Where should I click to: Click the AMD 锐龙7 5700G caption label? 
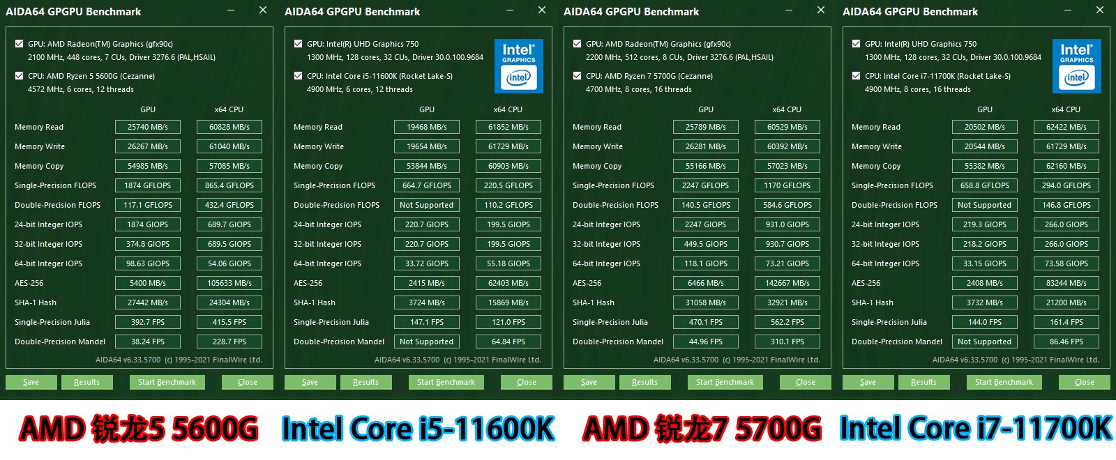[702, 429]
